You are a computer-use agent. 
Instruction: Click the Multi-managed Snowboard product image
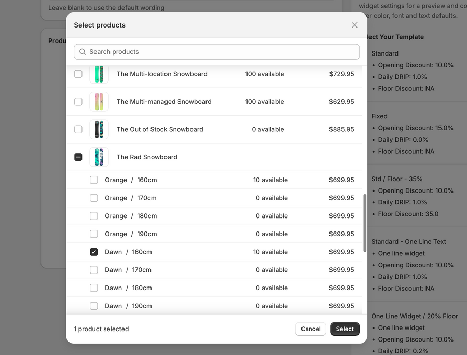click(x=99, y=102)
